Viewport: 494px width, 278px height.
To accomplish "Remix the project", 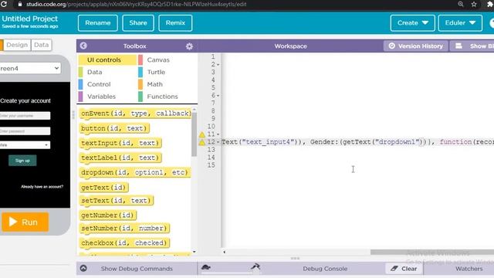I will (x=175, y=23).
